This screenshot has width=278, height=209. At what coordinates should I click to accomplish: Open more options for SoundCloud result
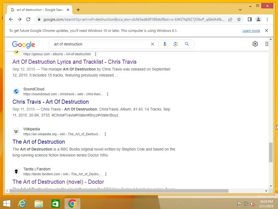(x=108, y=94)
